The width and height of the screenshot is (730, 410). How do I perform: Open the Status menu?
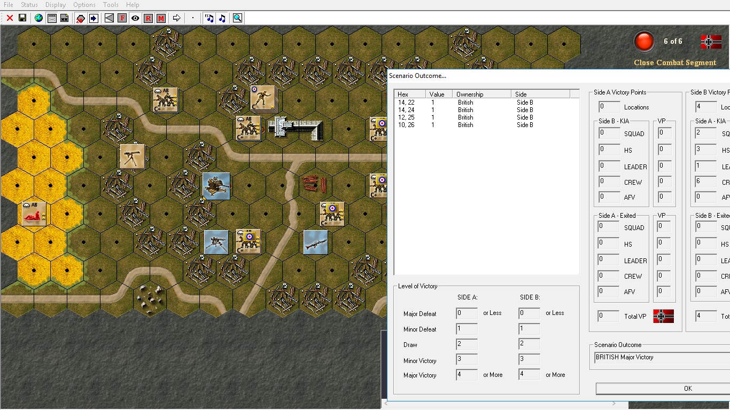tap(29, 5)
